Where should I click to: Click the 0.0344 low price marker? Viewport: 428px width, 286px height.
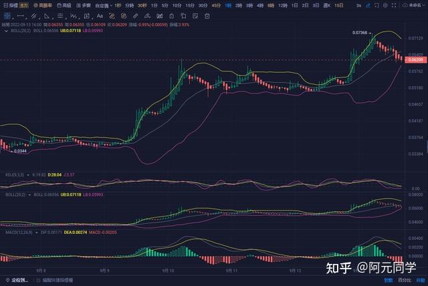click(20, 151)
